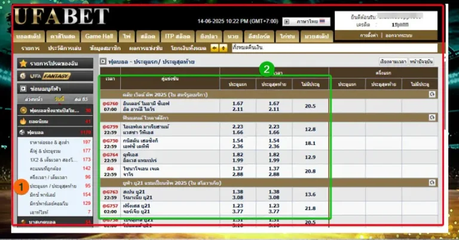Open the ไก่ชน tab
459x240 pixels.
click(287, 36)
